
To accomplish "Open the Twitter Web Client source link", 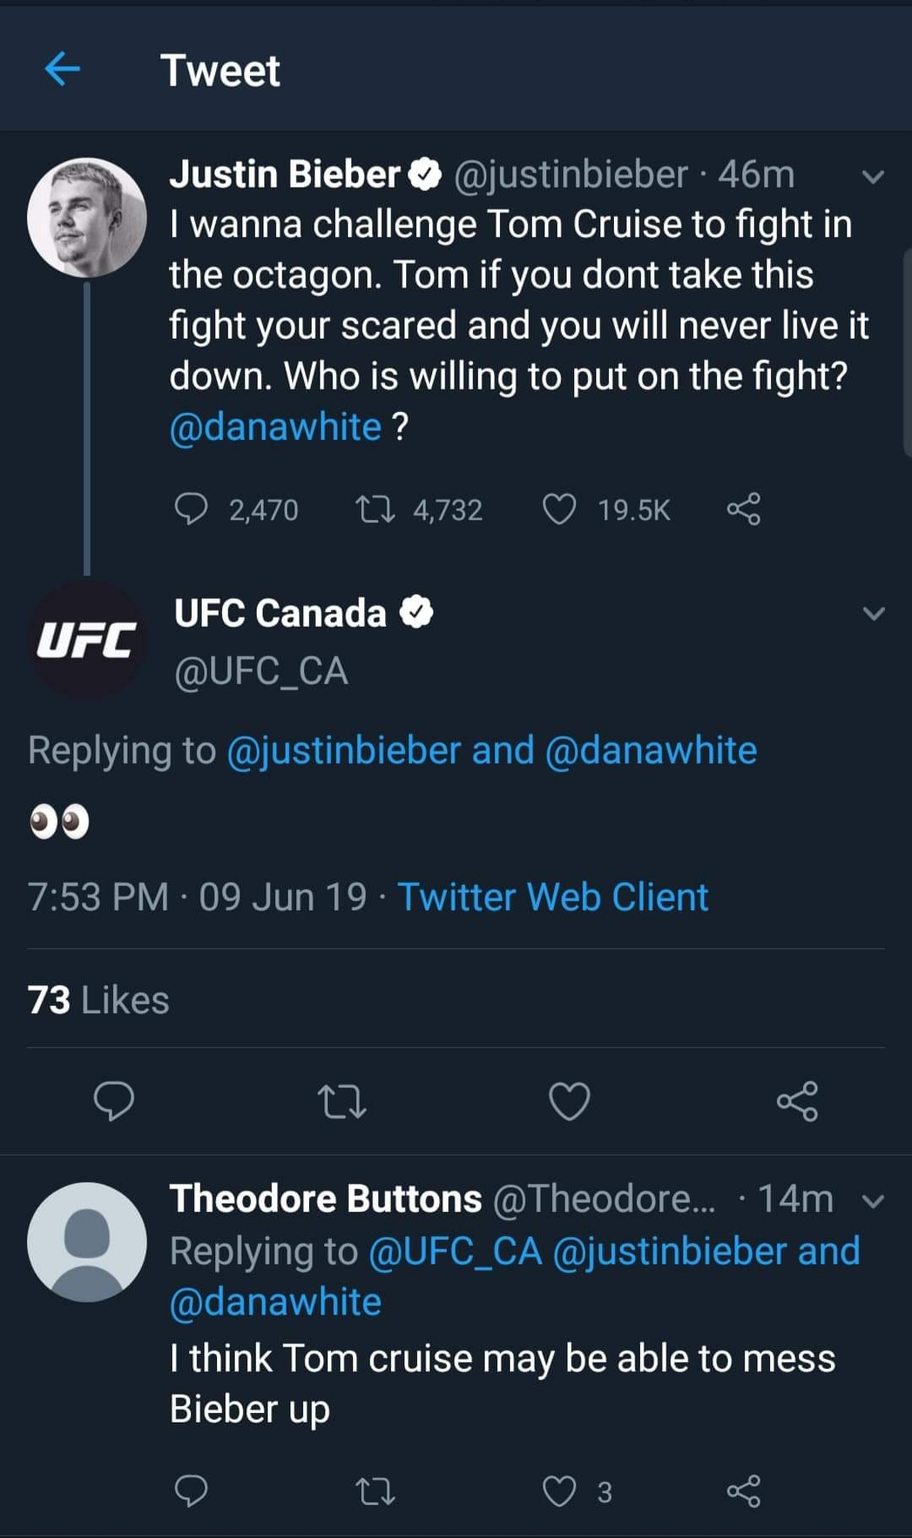I will 552,897.
